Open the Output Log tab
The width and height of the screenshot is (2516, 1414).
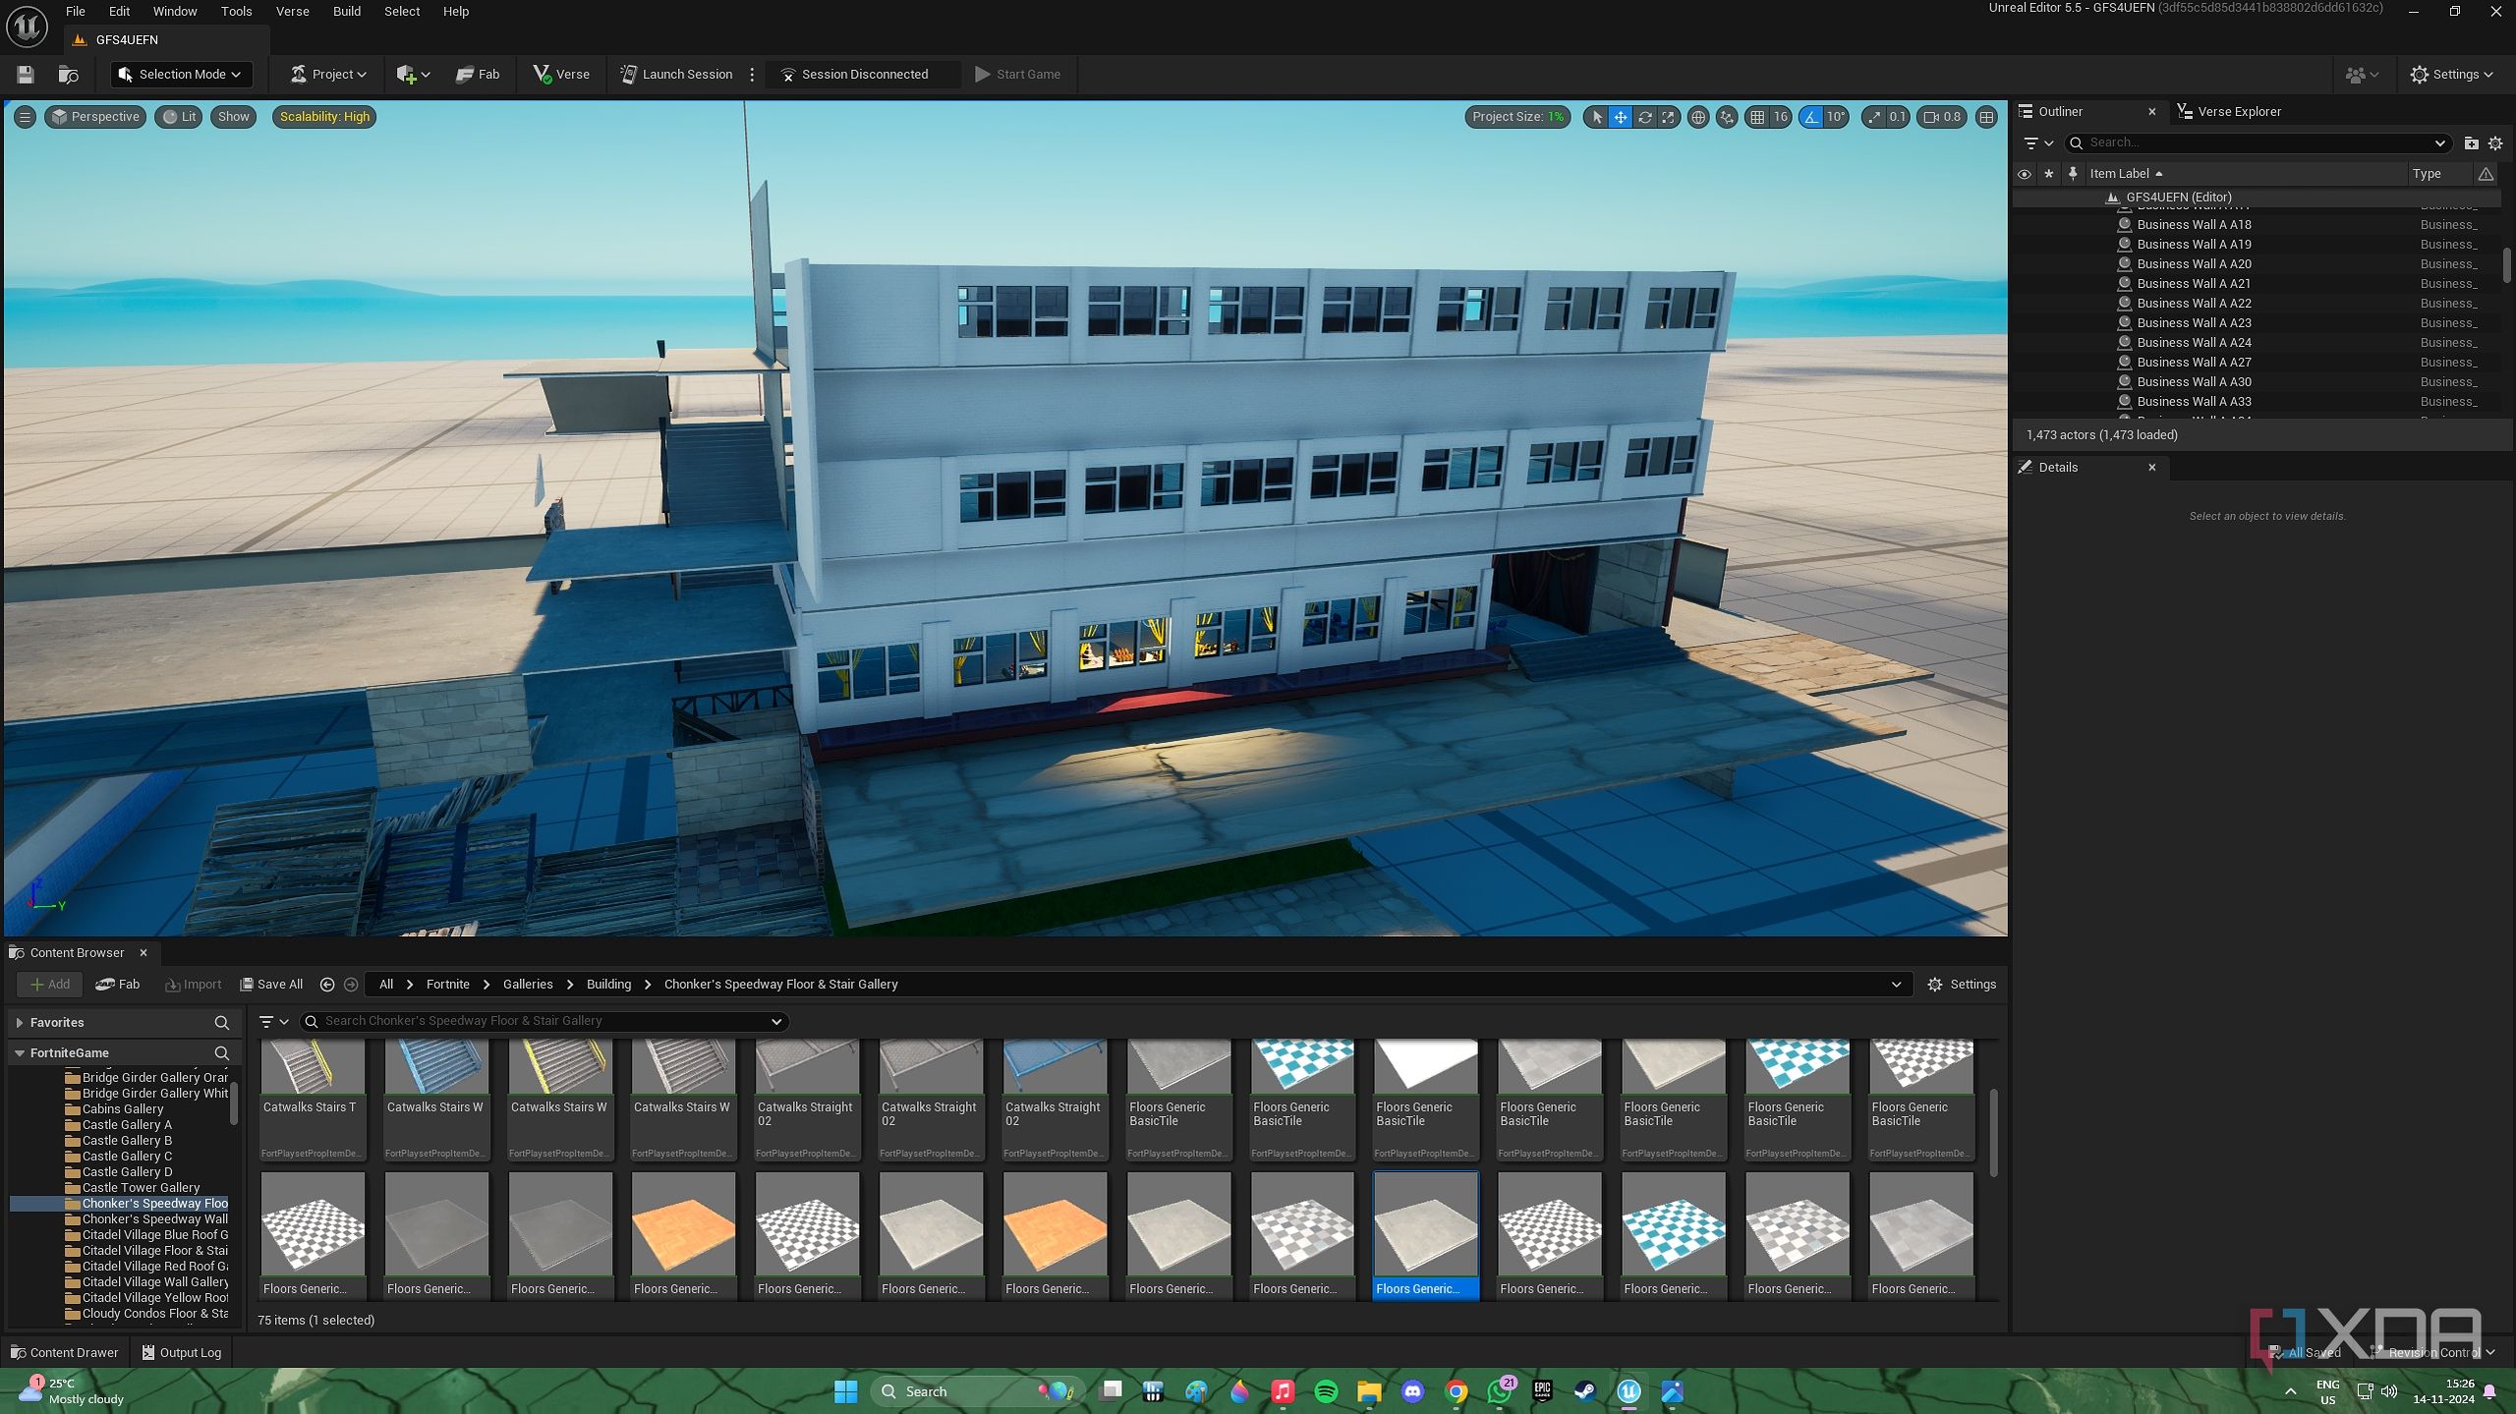181,1353
